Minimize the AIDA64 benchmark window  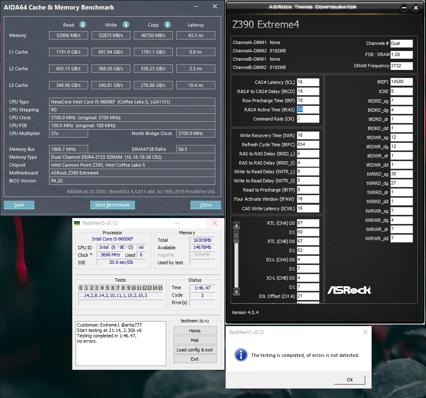coord(196,6)
